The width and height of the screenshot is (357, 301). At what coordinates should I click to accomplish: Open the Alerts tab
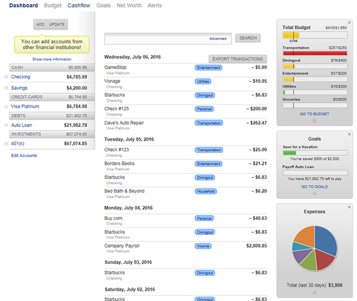coord(155,6)
